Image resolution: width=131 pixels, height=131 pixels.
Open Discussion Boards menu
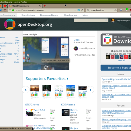(x=49, y=15)
